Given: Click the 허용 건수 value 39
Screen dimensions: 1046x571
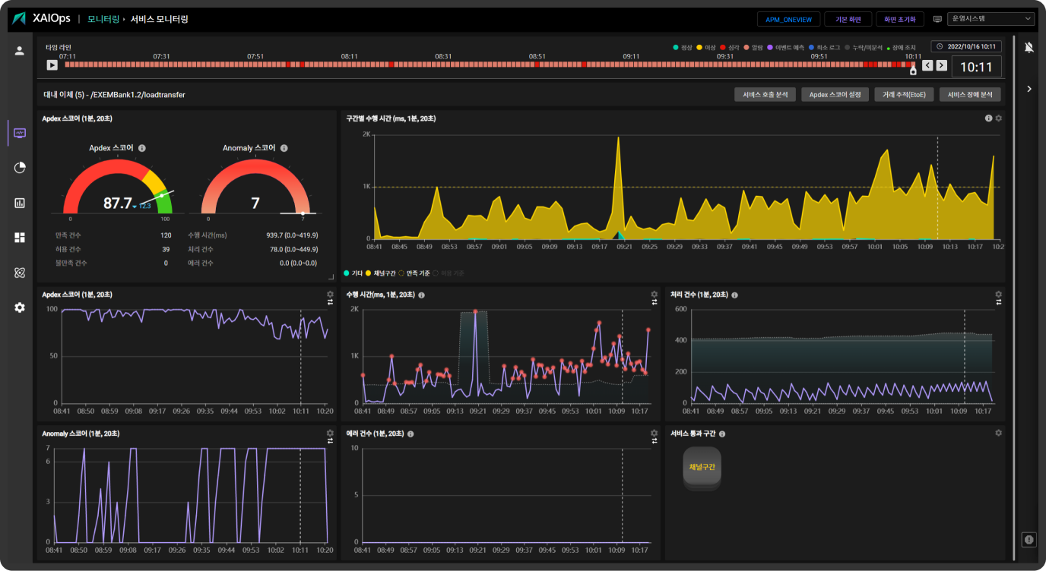Looking at the screenshot, I should click(x=166, y=249).
